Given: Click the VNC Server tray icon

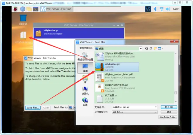Looking at the screenshot, I should tap(148, 9).
